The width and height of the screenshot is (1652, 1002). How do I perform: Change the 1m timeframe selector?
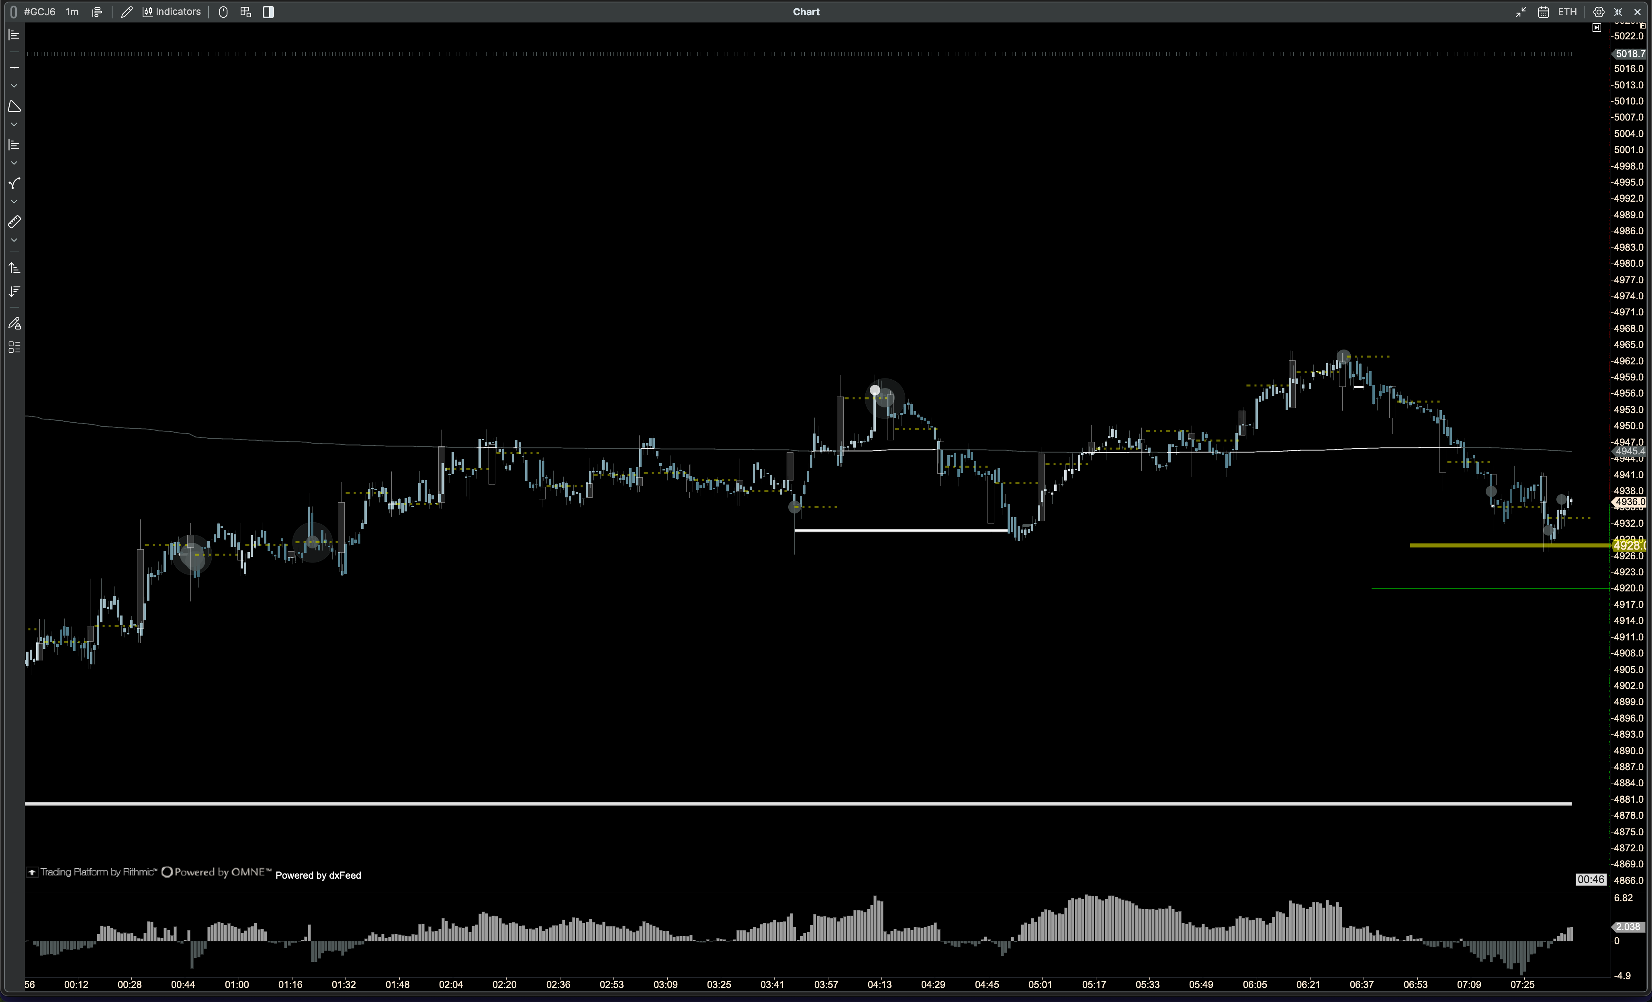tap(72, 12)
